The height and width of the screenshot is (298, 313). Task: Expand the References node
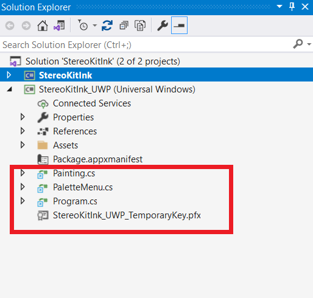(23, 131)
